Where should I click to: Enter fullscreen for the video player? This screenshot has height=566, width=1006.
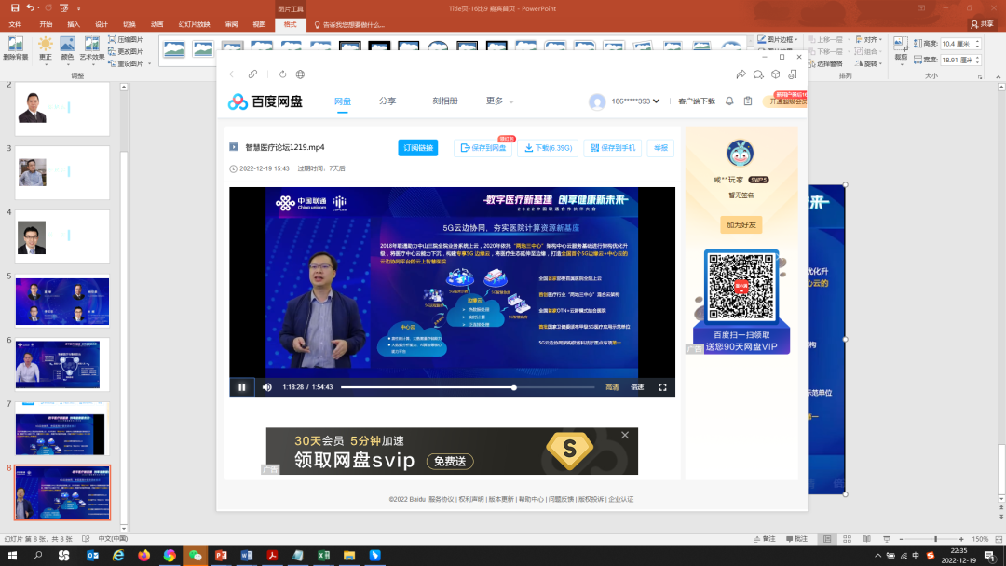coord(663,387)
